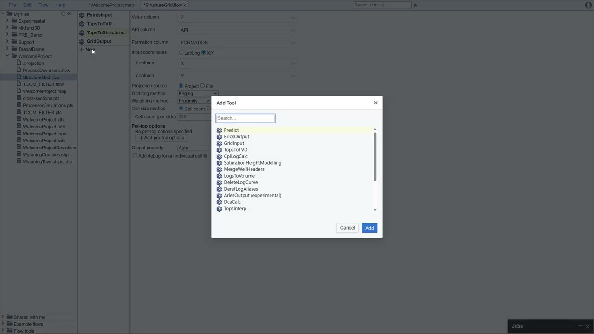
Task: Click the user account icon
Action: 588,5
